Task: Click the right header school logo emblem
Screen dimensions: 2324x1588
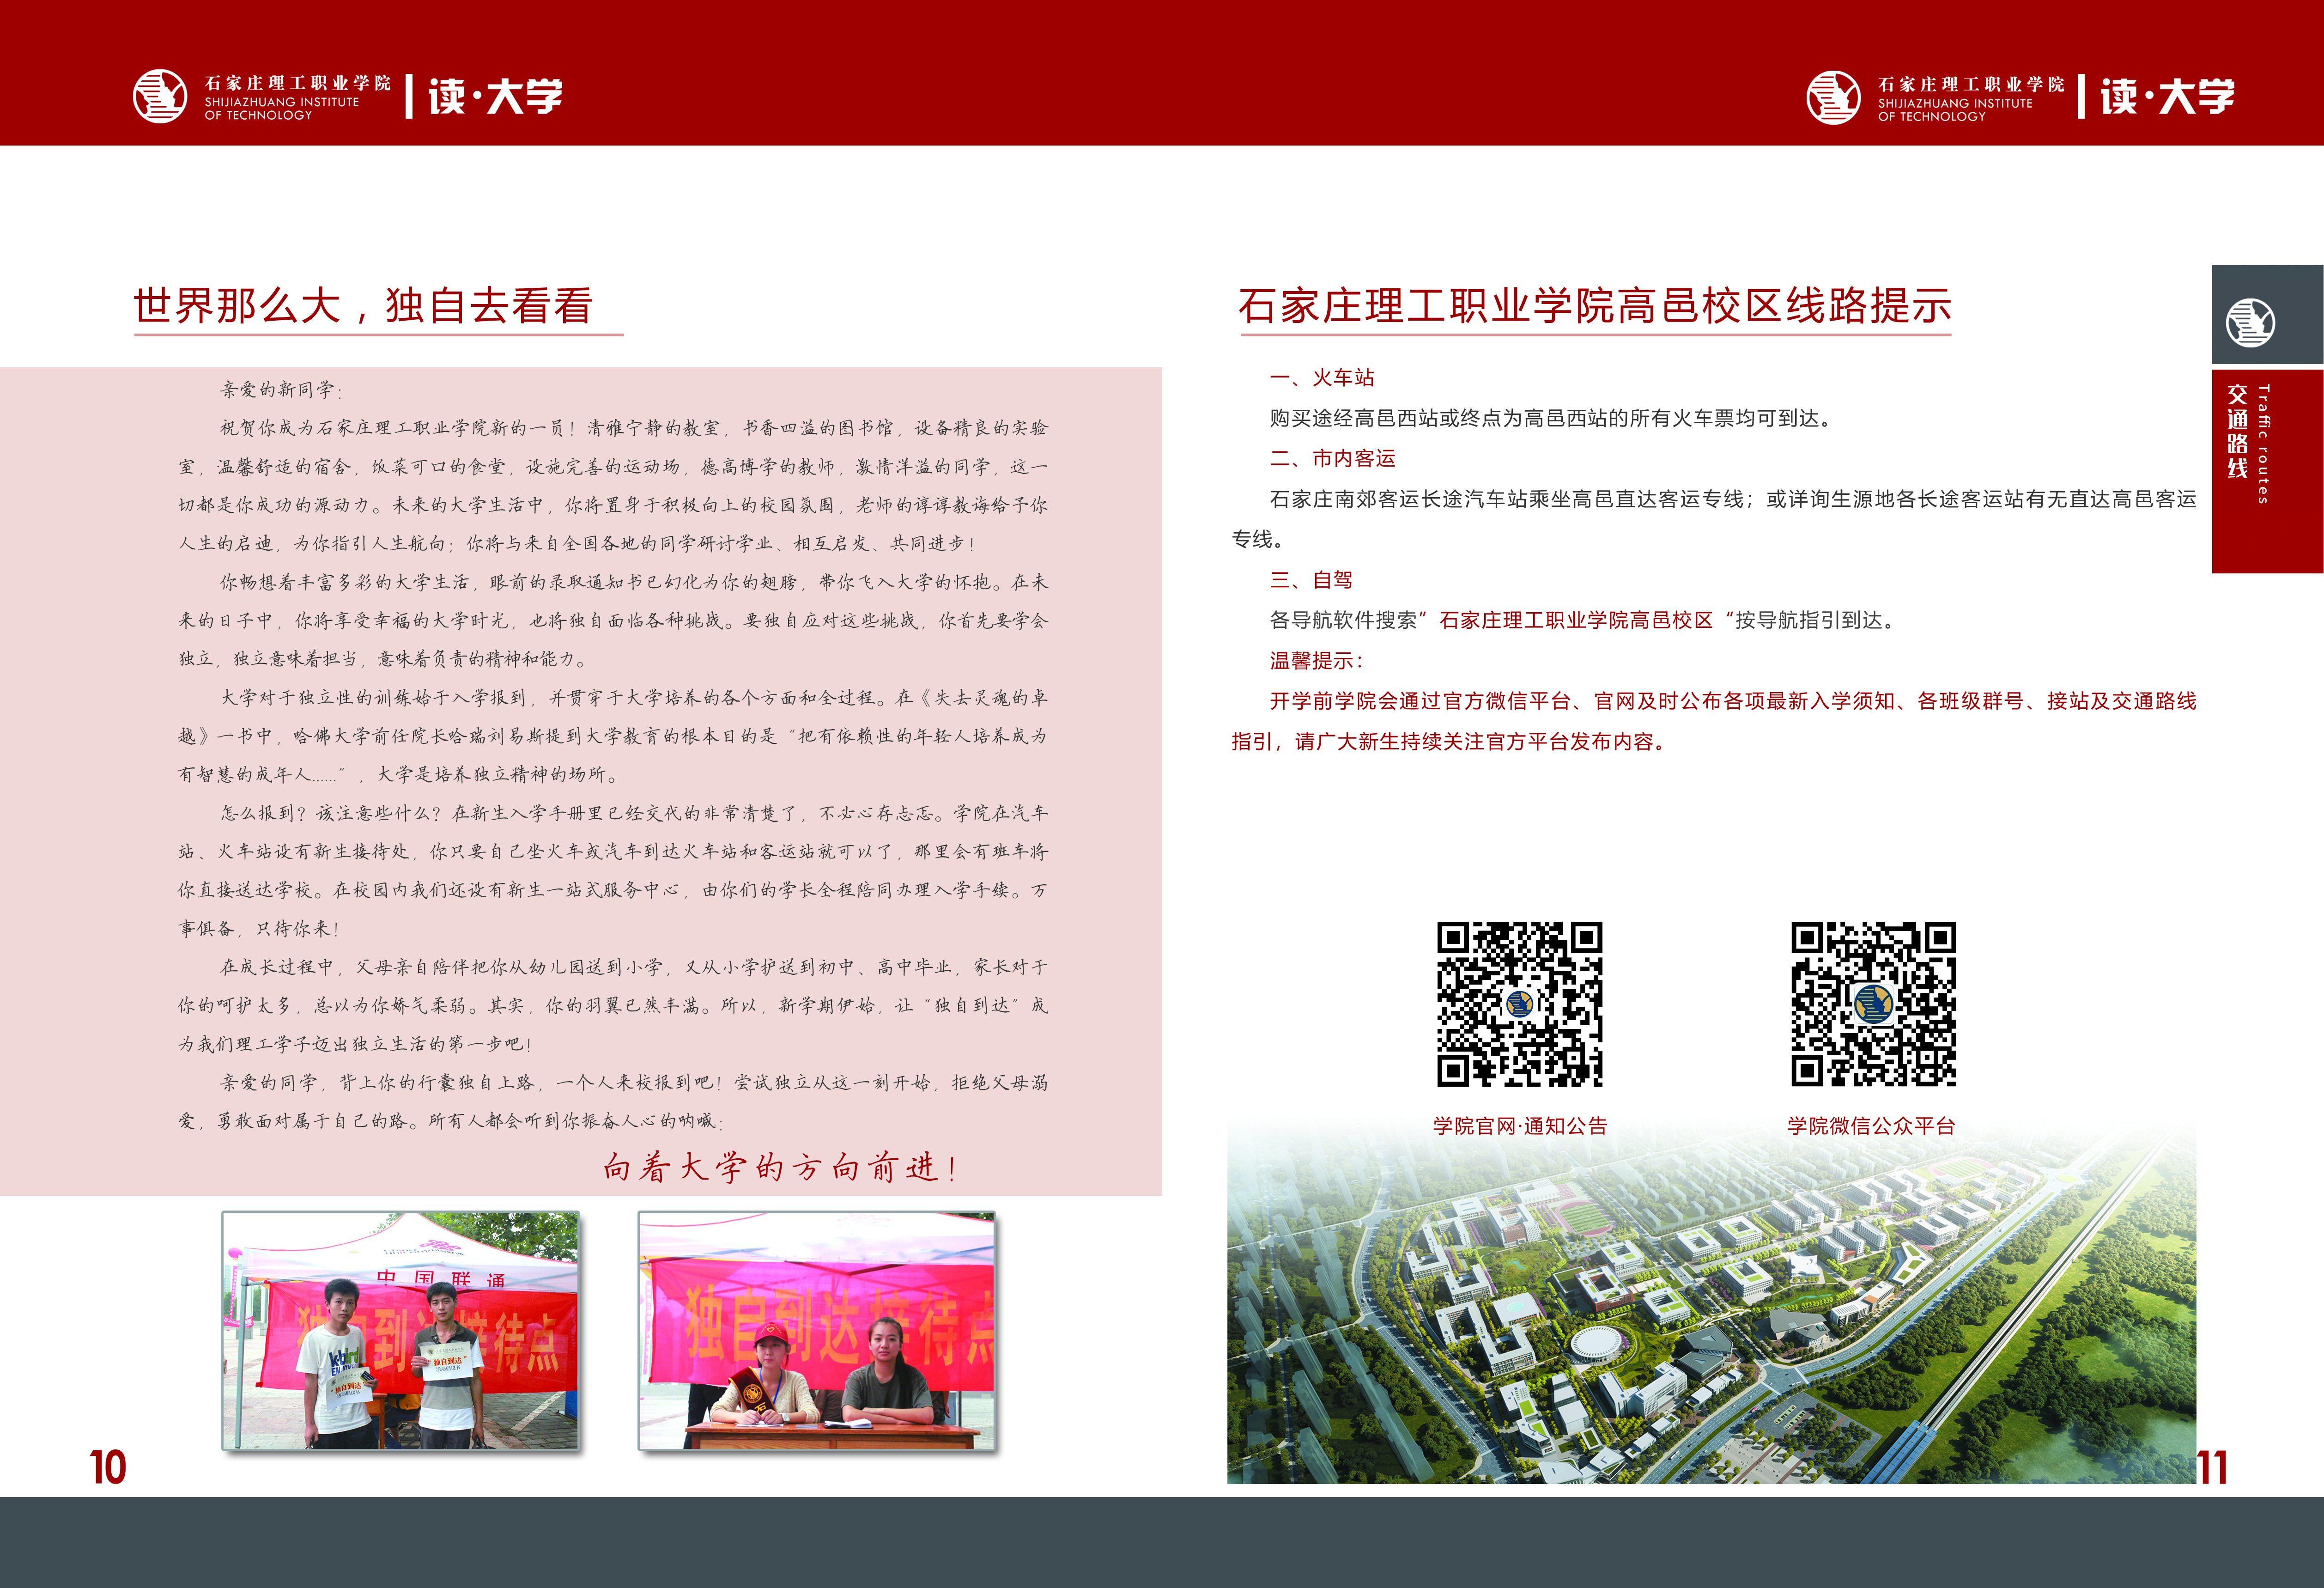Action: tap(1833, 97)
